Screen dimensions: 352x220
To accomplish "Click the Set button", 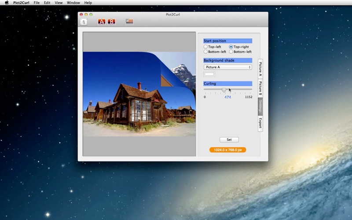I will coord(229,139).
